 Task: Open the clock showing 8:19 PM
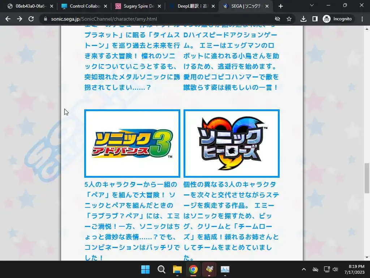(x=354, y=269)
